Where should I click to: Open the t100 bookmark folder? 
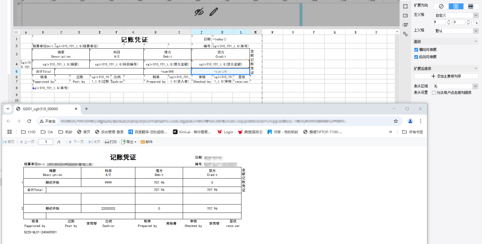(28, 132)
